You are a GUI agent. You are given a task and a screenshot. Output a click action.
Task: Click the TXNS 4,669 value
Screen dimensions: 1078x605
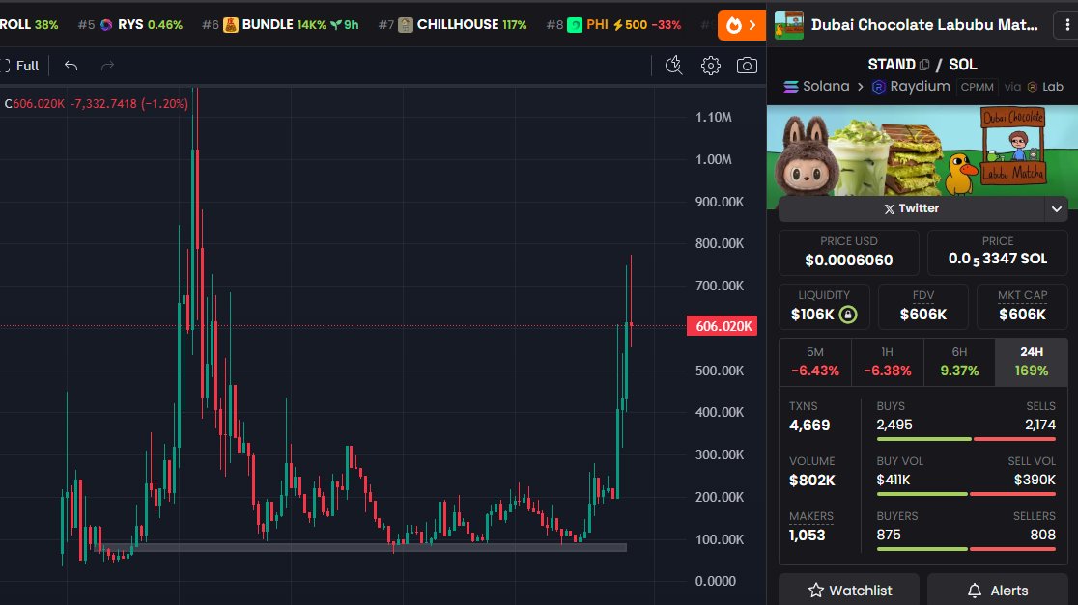(x=809, y=426)
